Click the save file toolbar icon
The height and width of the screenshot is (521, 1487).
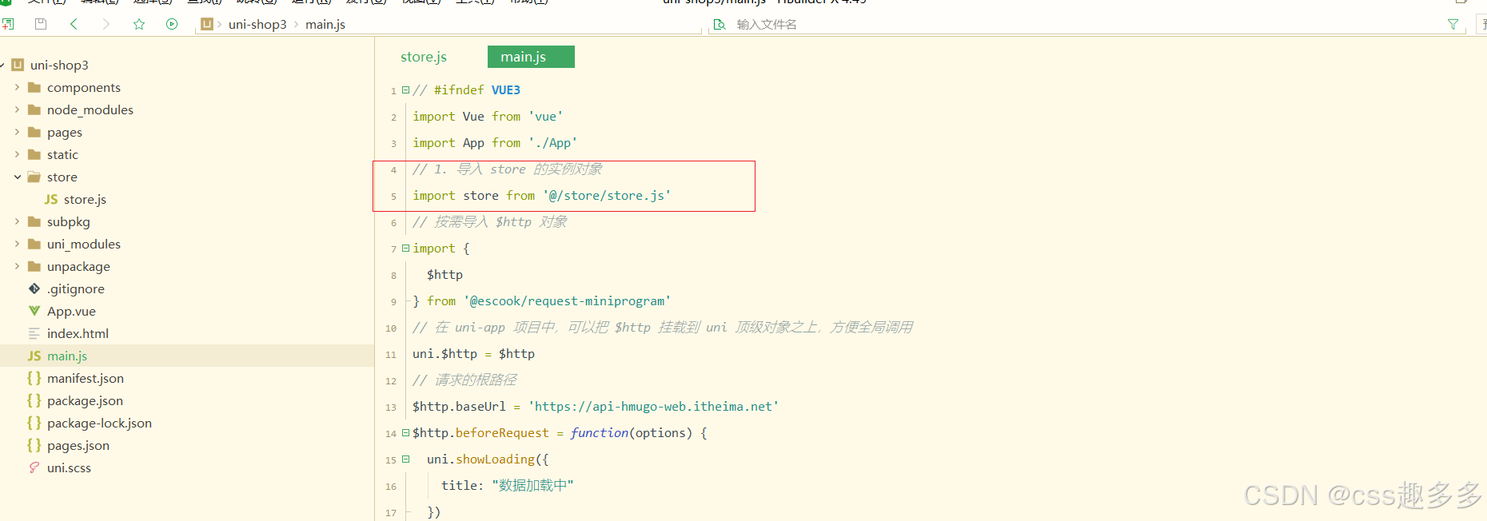[41, 24]
